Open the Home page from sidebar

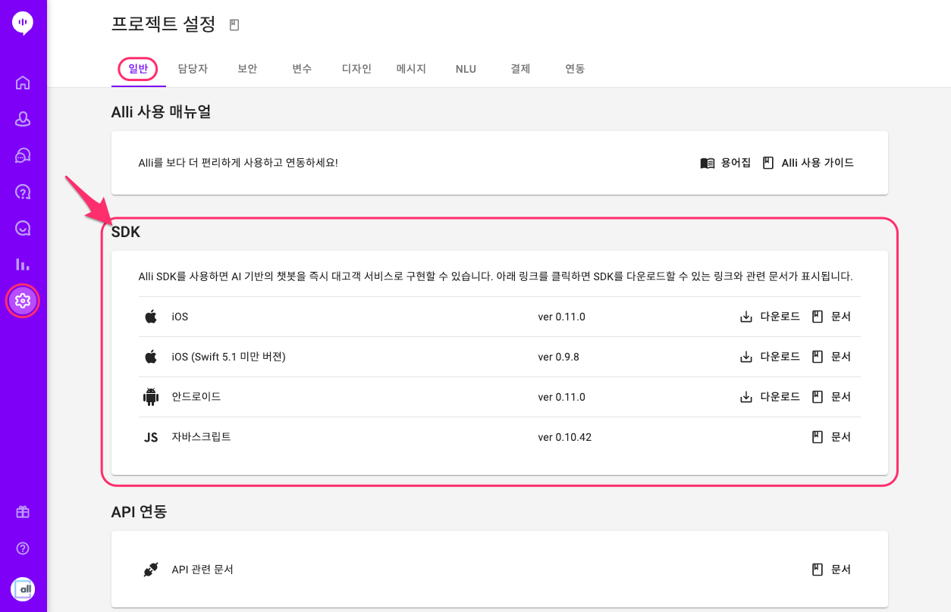click(x=23, y=83)
